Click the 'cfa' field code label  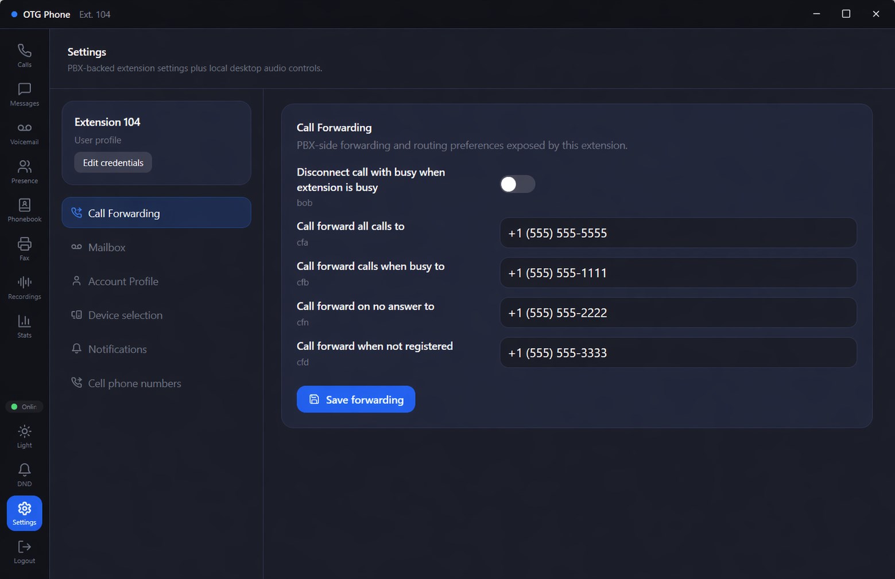(303, 242)
